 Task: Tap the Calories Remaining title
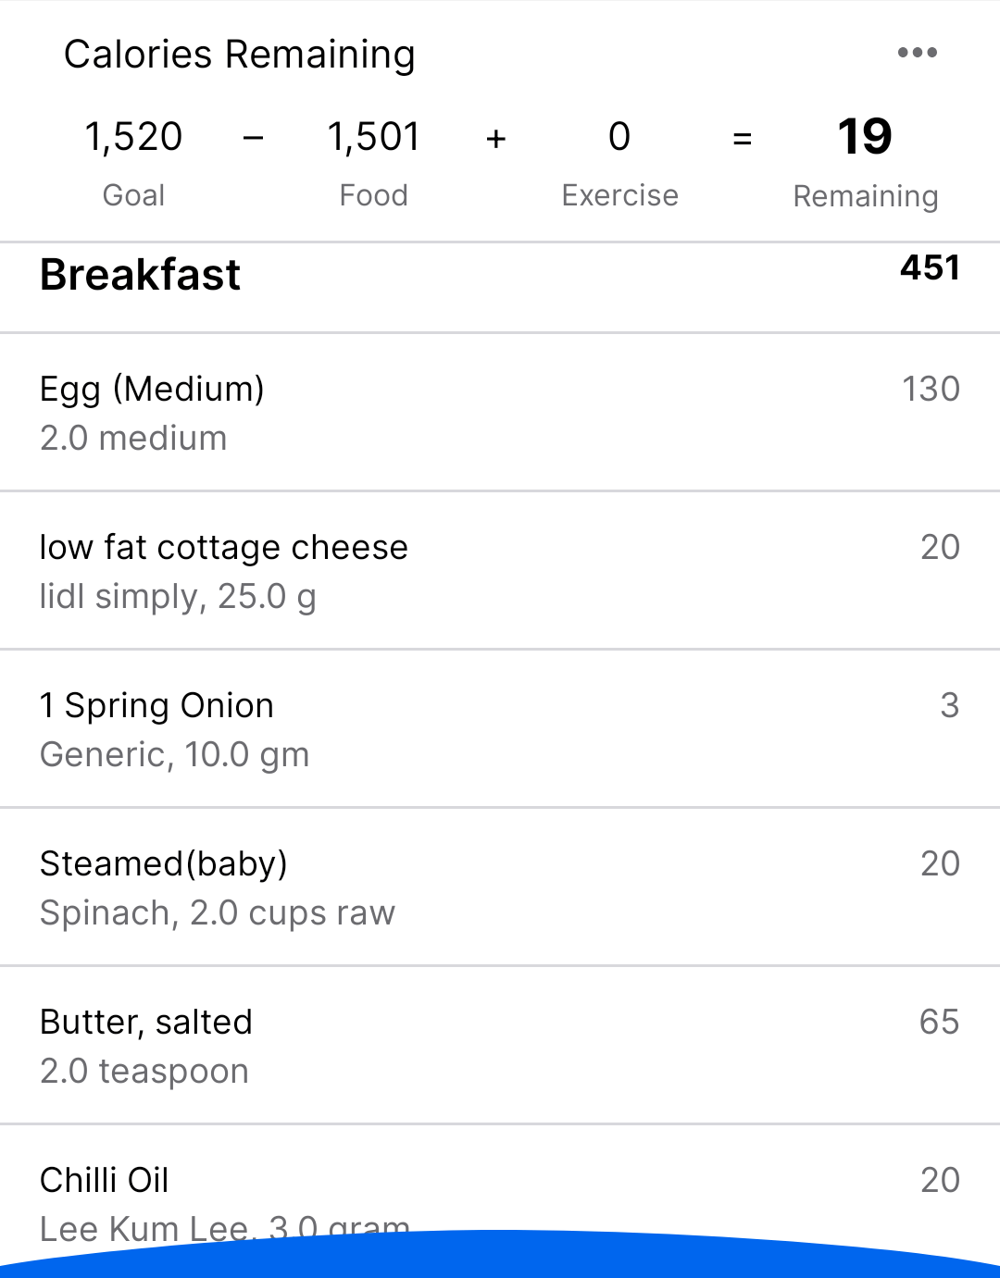(239, 55)
